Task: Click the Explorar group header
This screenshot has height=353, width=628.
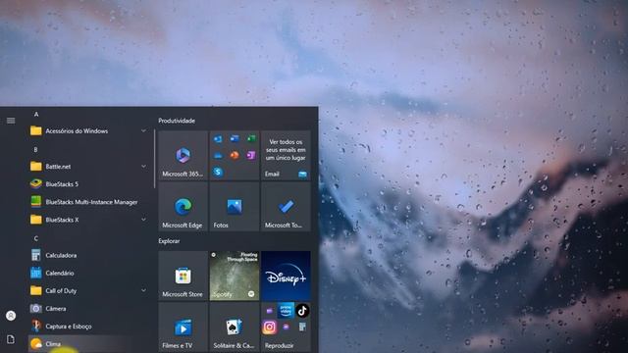Action: click(x=169, y=241)
